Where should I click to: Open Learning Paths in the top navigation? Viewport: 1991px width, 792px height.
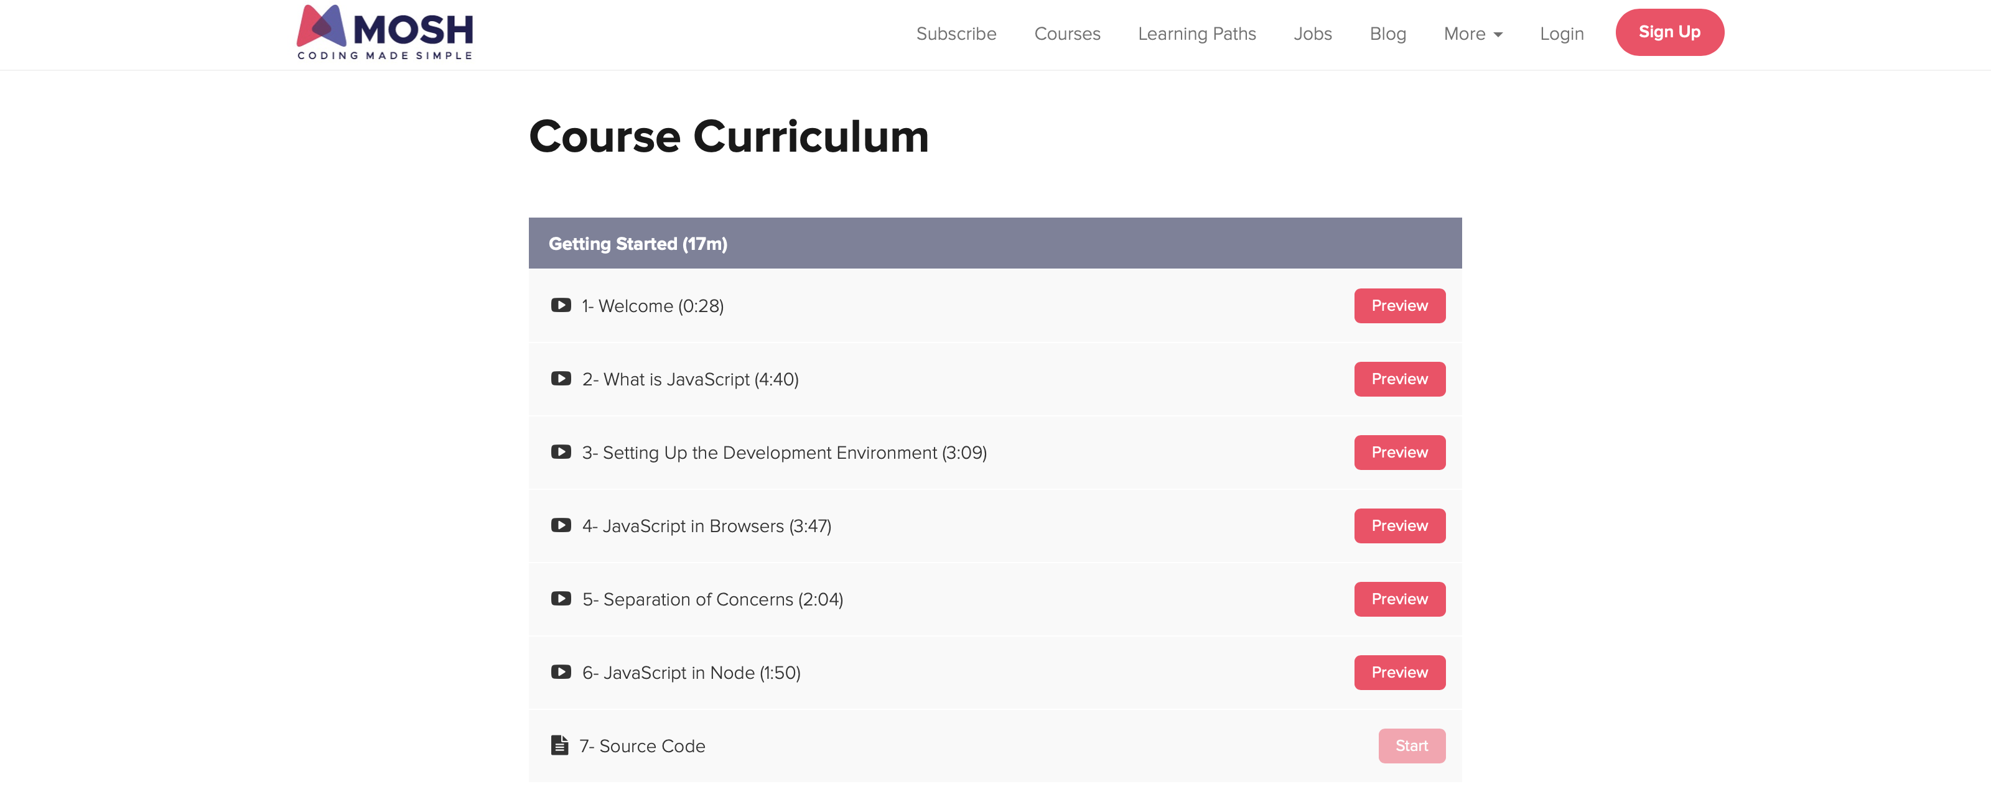1196,34
